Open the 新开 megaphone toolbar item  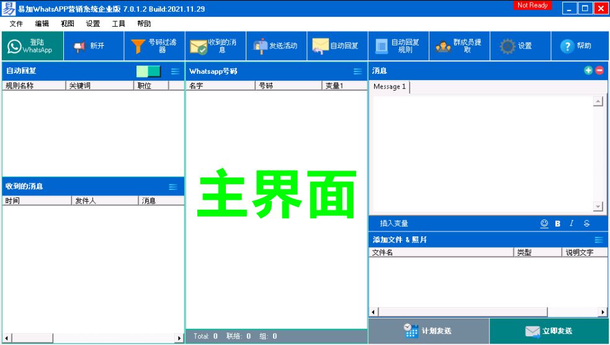[x=94, y=46]
